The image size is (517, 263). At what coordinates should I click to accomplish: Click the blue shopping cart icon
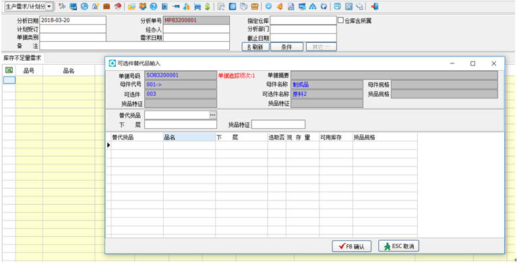pos(197,6)
